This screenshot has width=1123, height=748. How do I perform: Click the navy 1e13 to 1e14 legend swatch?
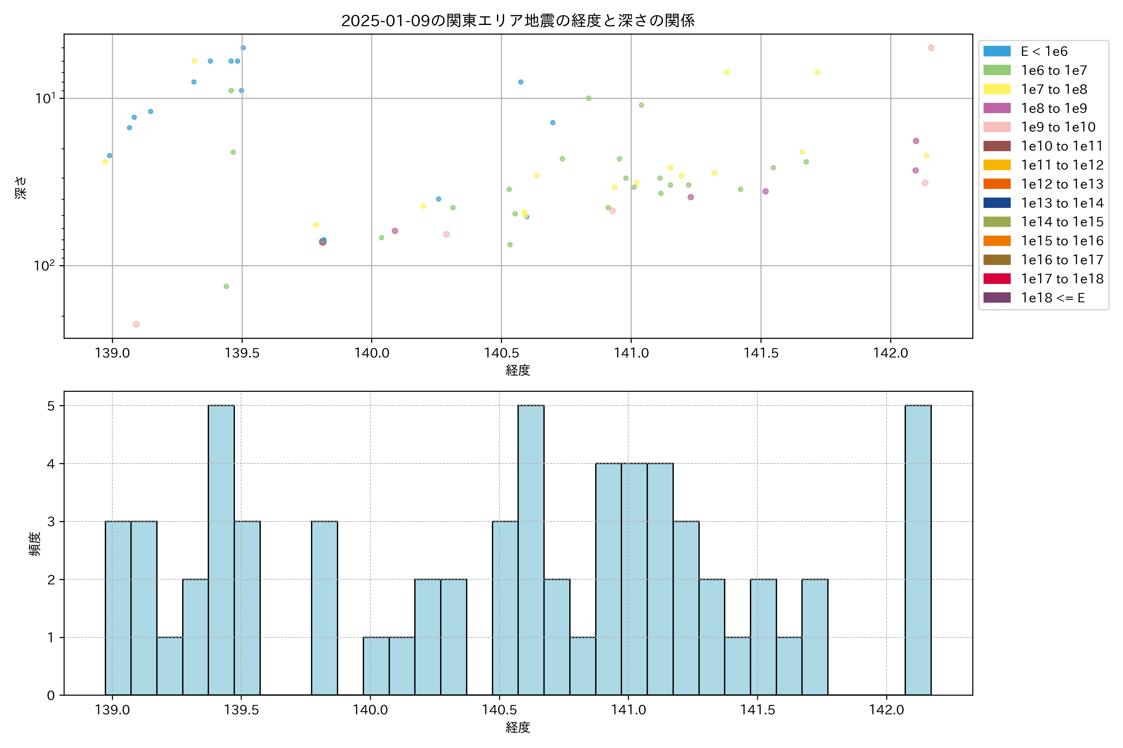tap(996, 203)
